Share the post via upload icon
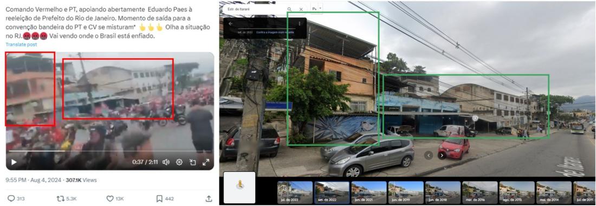 [209, 198]
